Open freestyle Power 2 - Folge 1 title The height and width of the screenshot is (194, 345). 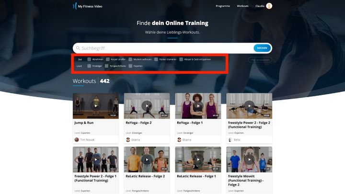click(95, 178)
